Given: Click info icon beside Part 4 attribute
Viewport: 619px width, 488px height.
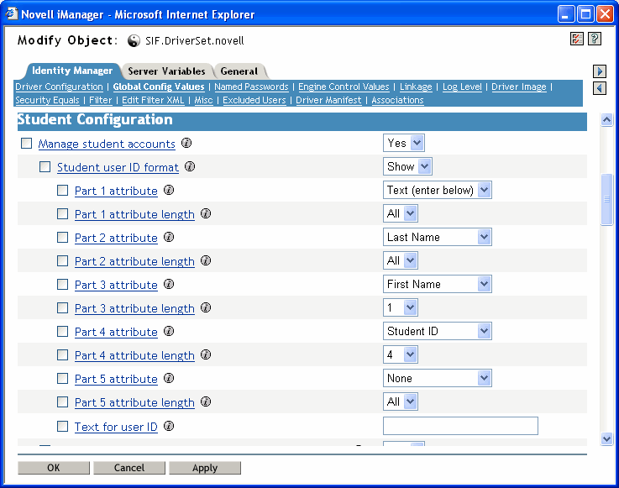Looking at the screenshot, I should (169, 331).
